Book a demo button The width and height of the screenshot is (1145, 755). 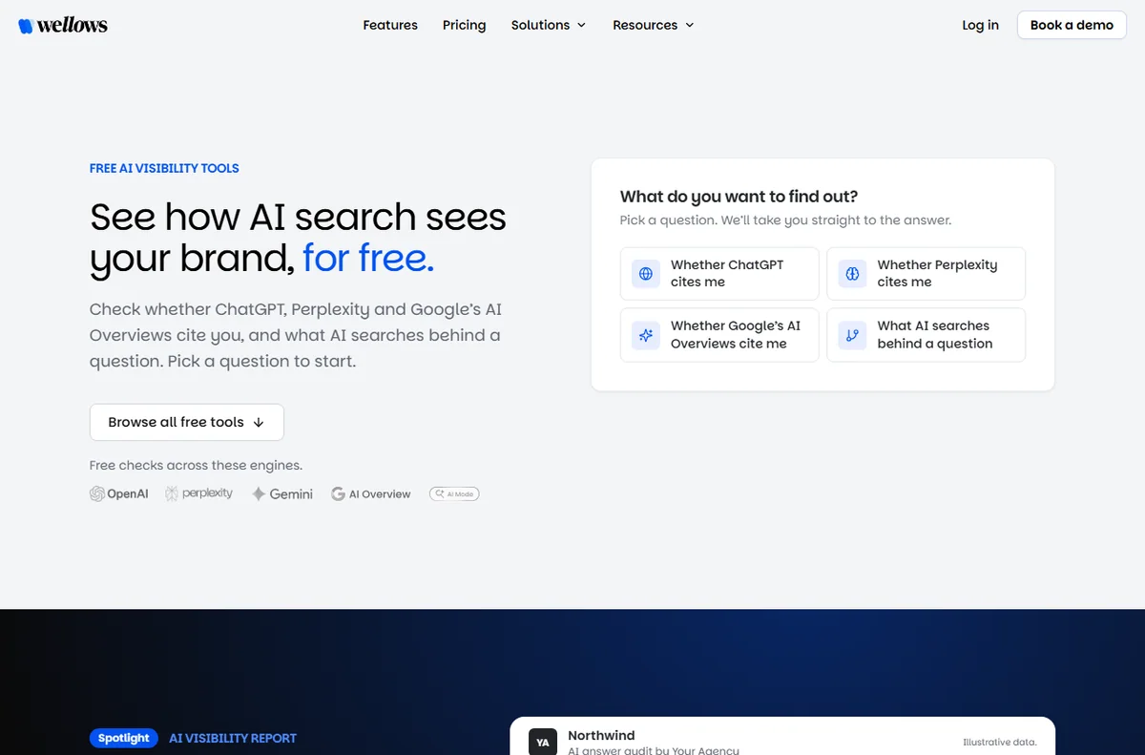pyautogui.click(x=1072, y=25)
